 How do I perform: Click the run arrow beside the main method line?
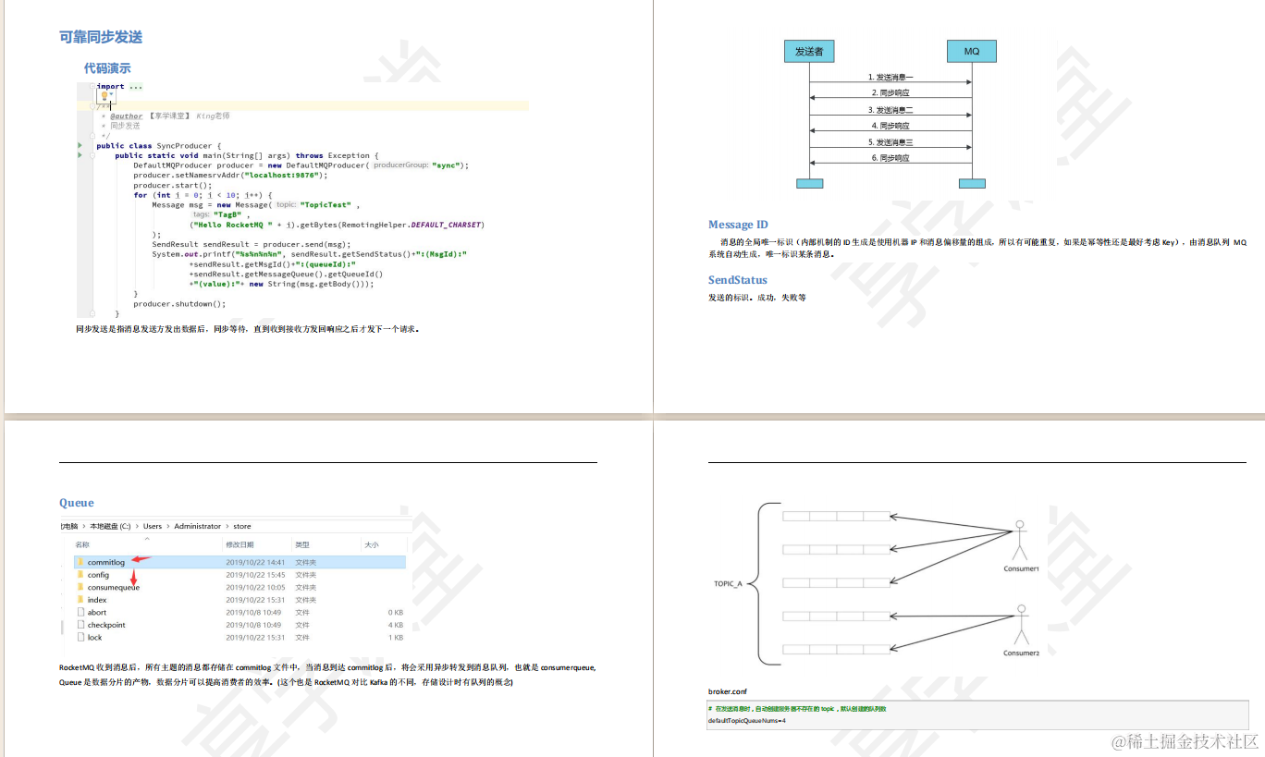(x=80, y=155)
